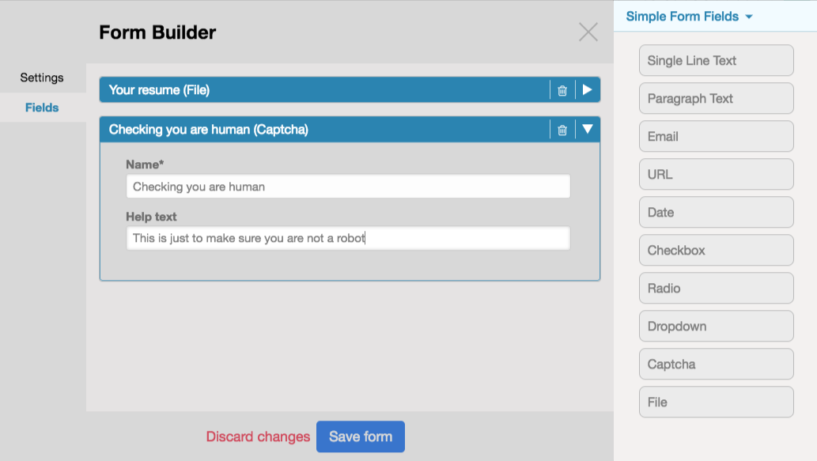Expand the Your resume (File) field
Viewport: 817px width, 461px height.
click(x=588, y=90)
